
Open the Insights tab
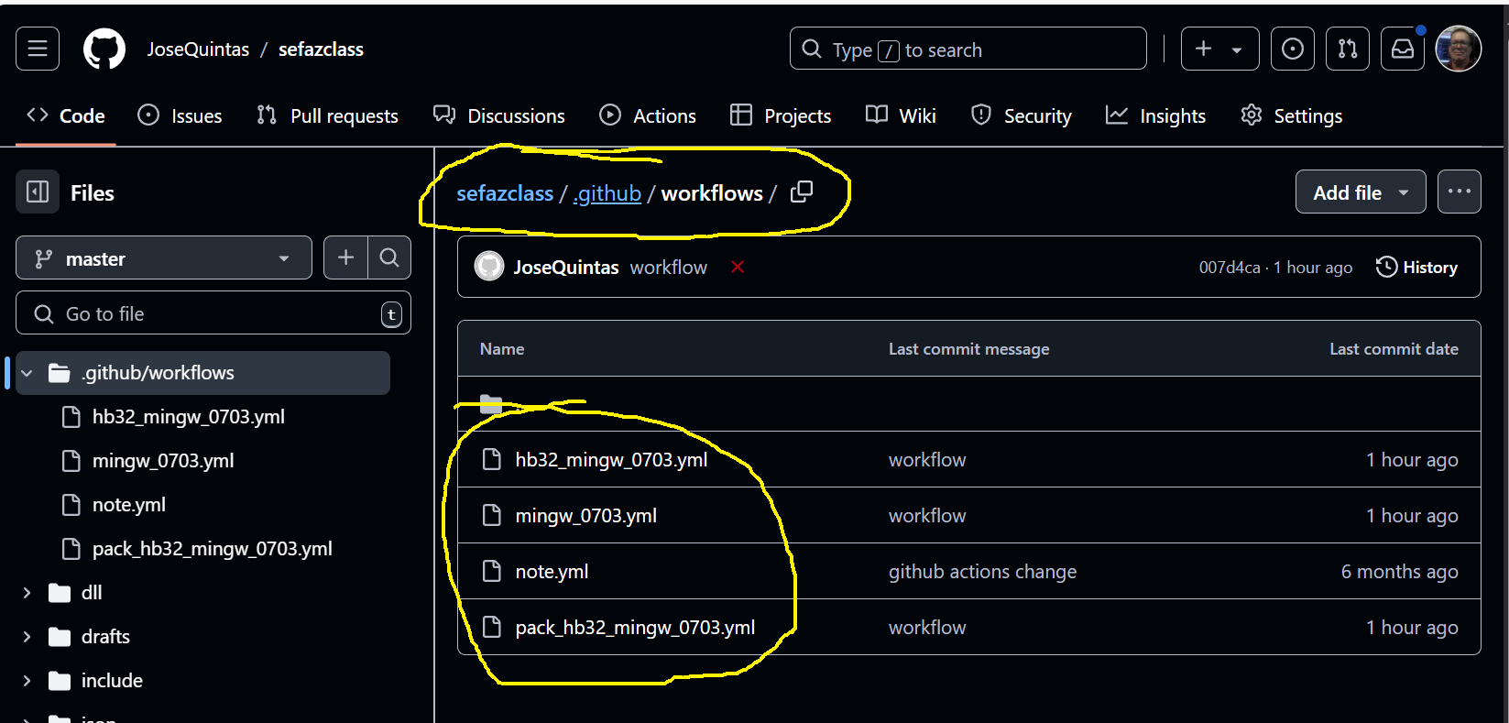point(1155,115)
